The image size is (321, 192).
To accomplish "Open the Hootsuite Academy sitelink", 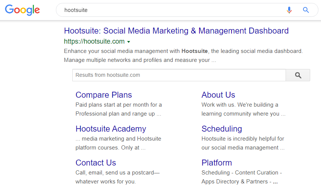I will click(111, 129).
